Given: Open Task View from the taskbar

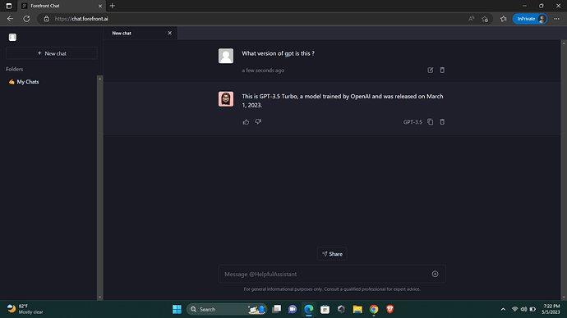Looking at the screenshot, I should coord(277,309).
